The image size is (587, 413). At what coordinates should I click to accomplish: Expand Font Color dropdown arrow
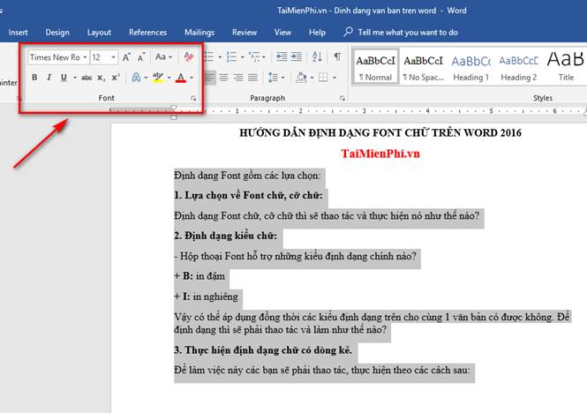point(192,78)
